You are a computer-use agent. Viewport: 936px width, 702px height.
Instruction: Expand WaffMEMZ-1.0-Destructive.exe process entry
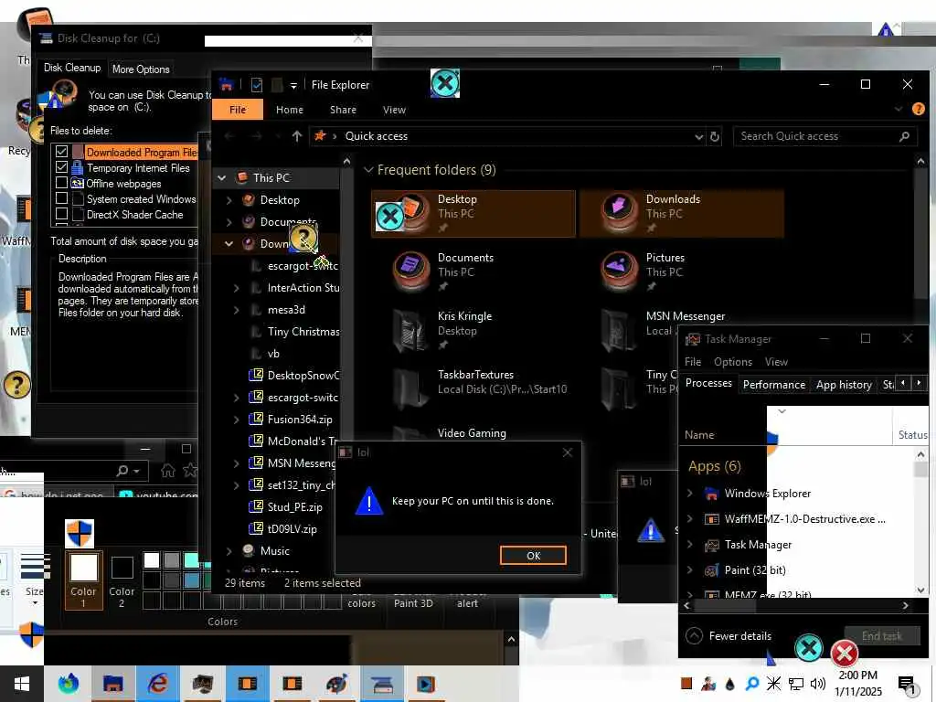690,519
